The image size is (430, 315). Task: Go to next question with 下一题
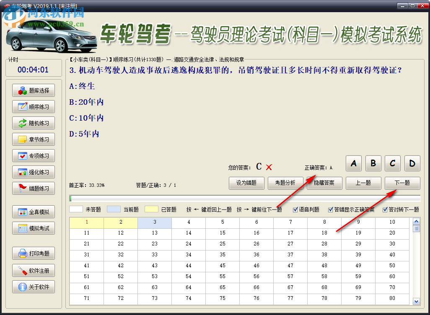pyautogui.click(x=402, y=183)
